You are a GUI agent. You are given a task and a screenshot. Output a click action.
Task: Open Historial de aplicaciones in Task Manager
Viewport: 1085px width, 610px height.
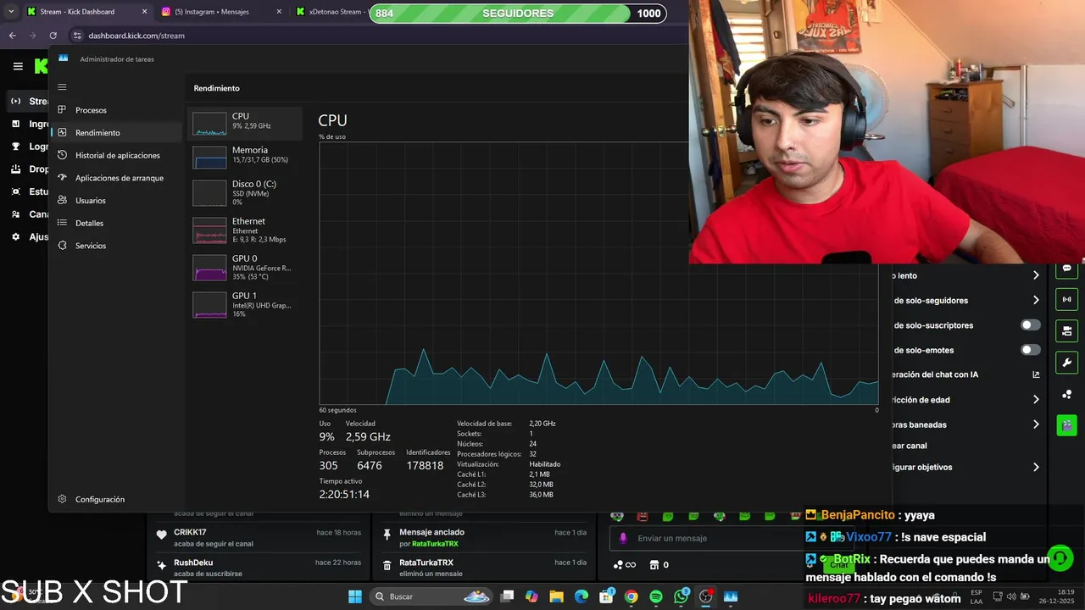tap(116, 155)
